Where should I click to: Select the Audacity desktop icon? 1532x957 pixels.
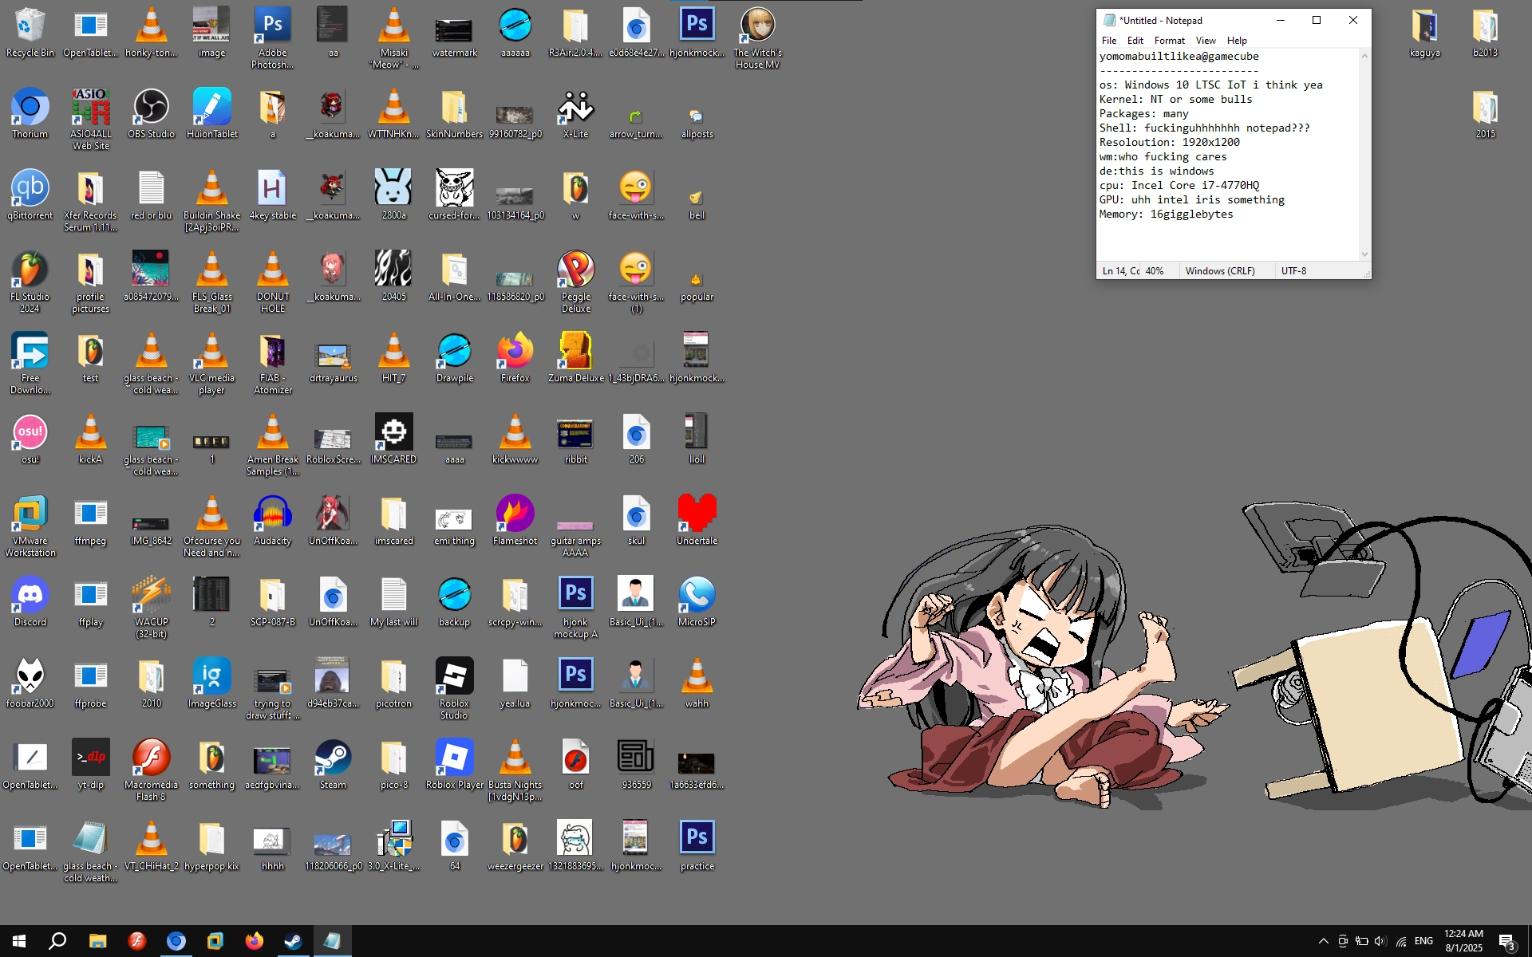pos(272,521)
